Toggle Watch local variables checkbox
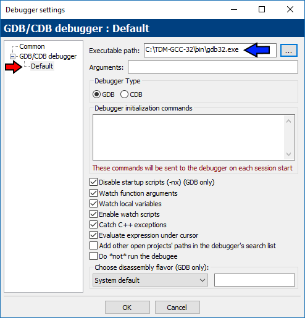The image size is (305, 318). click(x=93, y=204)
